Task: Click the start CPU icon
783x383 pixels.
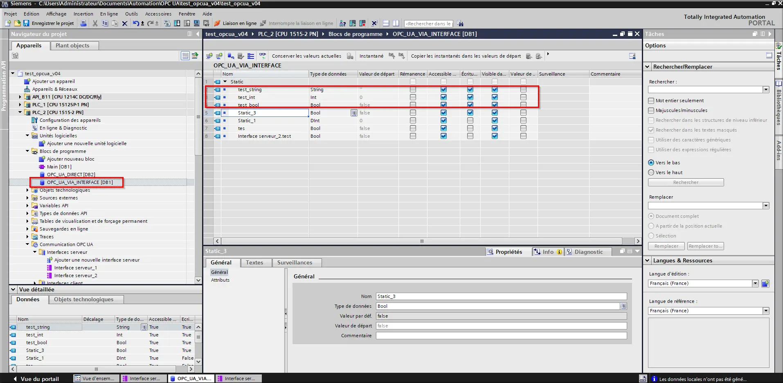Action: (x=352, y=23)
